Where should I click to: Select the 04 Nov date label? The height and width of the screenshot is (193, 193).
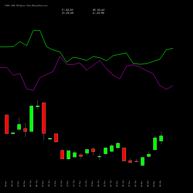tap(30, 184)
